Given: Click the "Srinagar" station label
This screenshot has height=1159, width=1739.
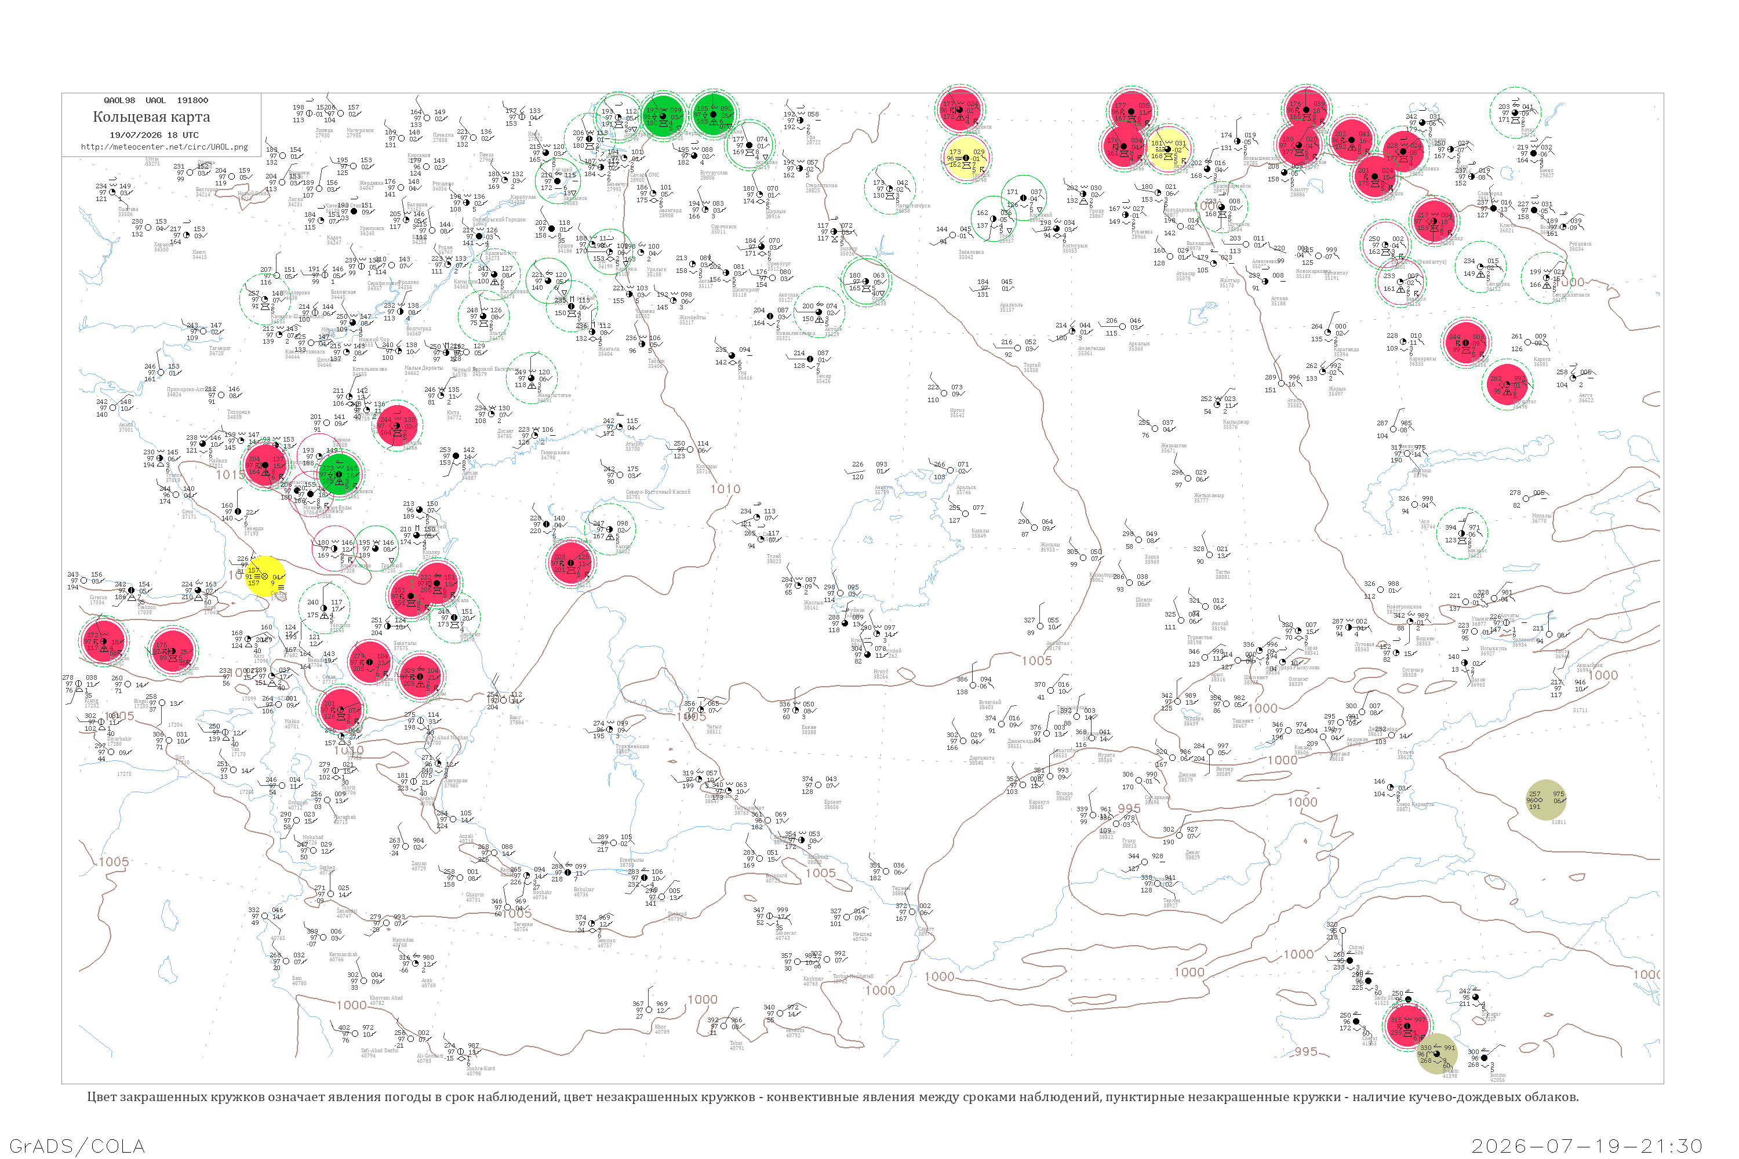Looking at the screenshot, I should click(1492, 1016).
